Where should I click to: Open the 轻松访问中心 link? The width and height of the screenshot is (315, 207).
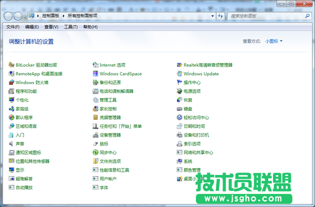click(196, 118)
